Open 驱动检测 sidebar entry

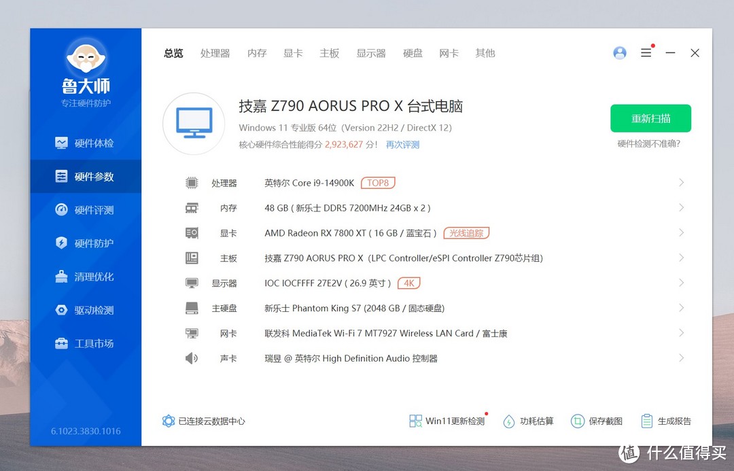85,310
